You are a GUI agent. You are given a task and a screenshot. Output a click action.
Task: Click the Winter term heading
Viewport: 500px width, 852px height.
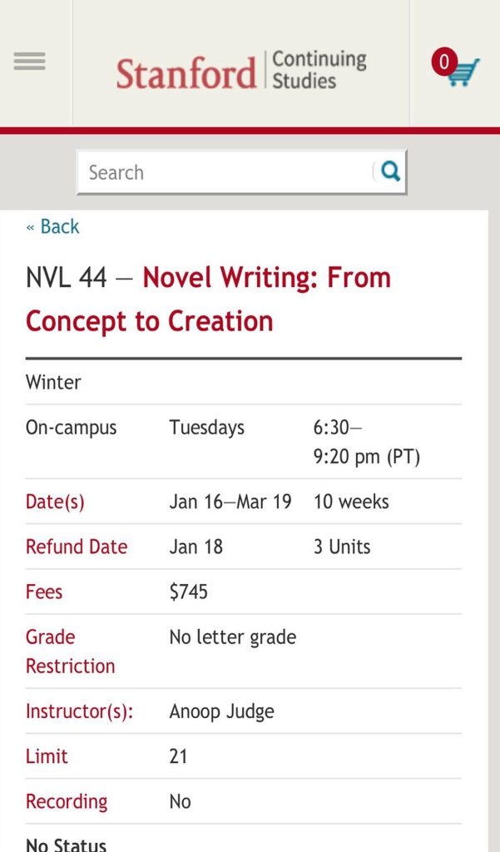pyautogui.click(x=53, y=382)
